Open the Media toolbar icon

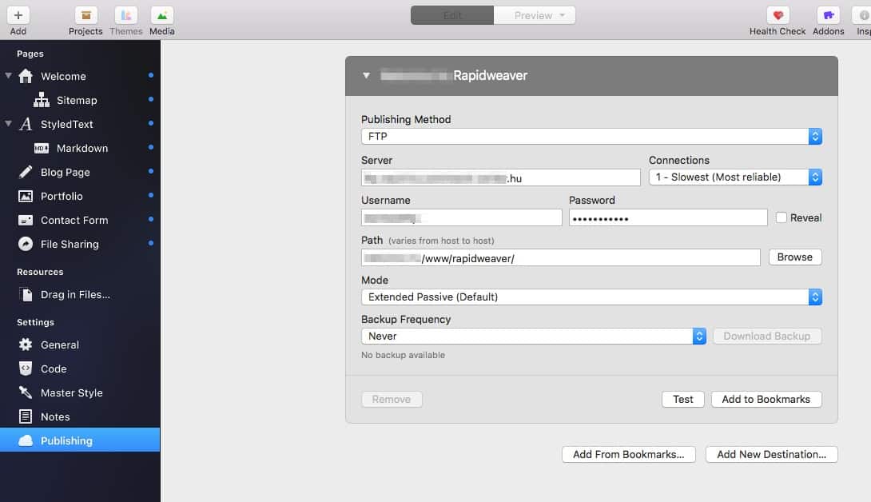(161, 15)
